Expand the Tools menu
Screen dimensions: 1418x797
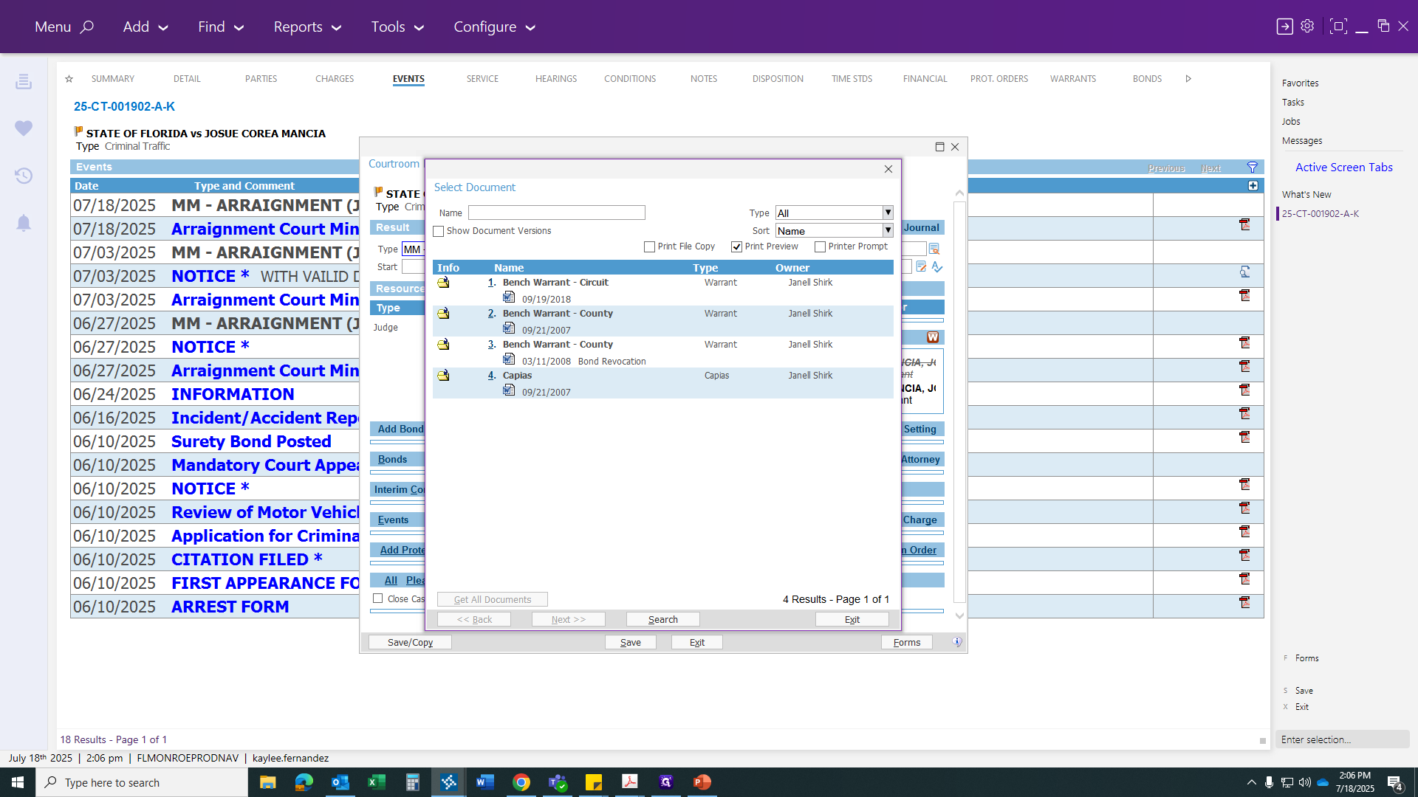(397, 27)
